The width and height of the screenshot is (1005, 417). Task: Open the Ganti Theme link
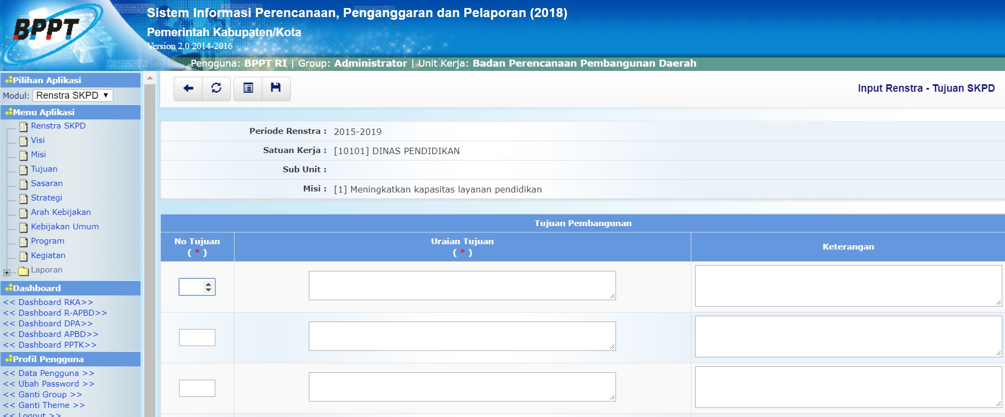[x=44, y=405]
